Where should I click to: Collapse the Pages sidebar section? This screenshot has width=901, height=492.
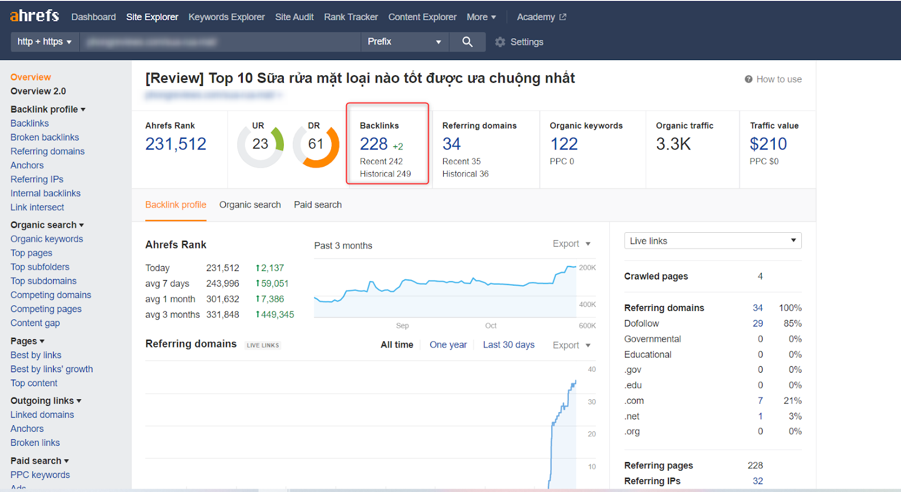point(27,341)
